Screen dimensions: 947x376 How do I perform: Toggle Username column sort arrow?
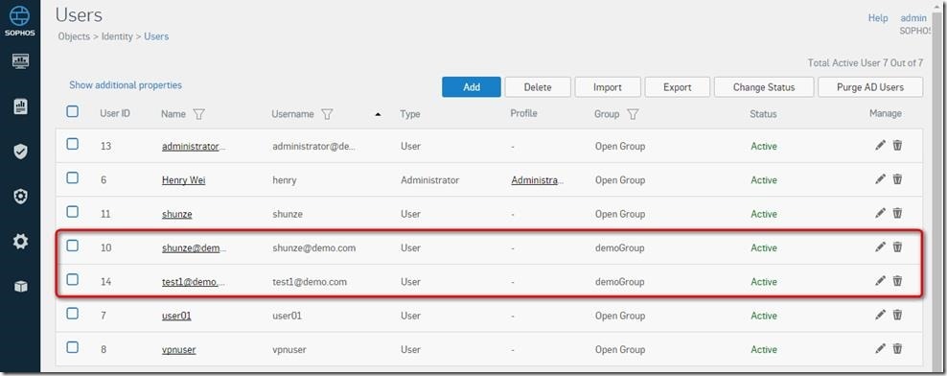pos(378,114)
